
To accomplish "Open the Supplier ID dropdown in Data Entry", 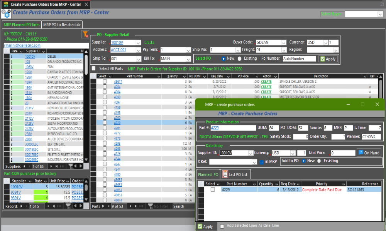I will 249,153.
